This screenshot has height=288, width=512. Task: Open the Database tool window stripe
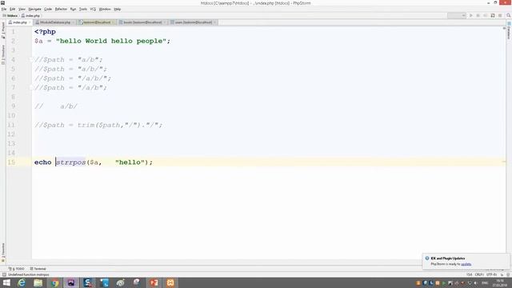pyautogui.click(x=509, y=30)
